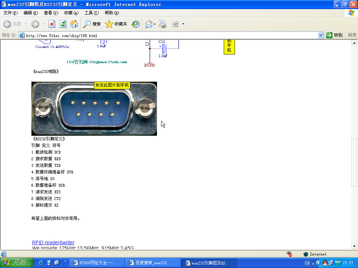Expand the address bar URL dropdown
The image size is (358, 268).
321,35
